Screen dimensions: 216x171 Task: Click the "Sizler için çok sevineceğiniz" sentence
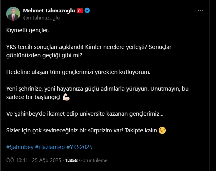click(x=82, y=130)
